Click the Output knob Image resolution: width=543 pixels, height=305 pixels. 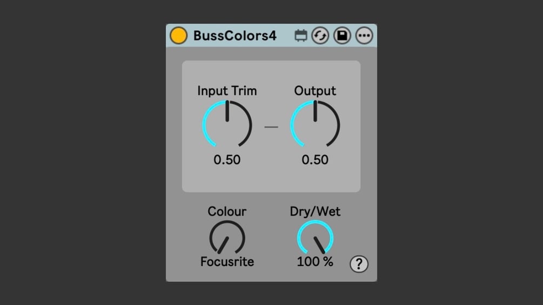[x=315, y=124]
